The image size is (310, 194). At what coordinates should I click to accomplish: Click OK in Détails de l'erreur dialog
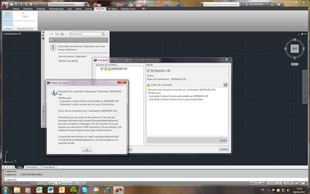click(87, 150)
